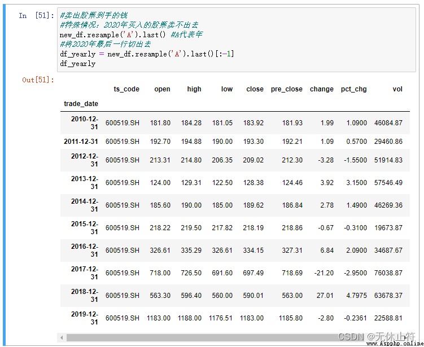Viewport: 424px width, 347px height.
Task: Click inside the In [51] code cell editor
Action: point(237,39)
